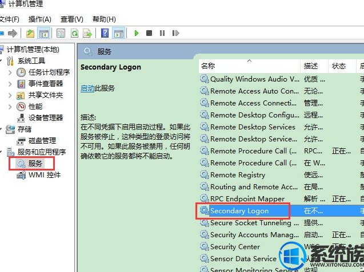
Task: Select the 系统工具 tree node
Action: point(31,61)
